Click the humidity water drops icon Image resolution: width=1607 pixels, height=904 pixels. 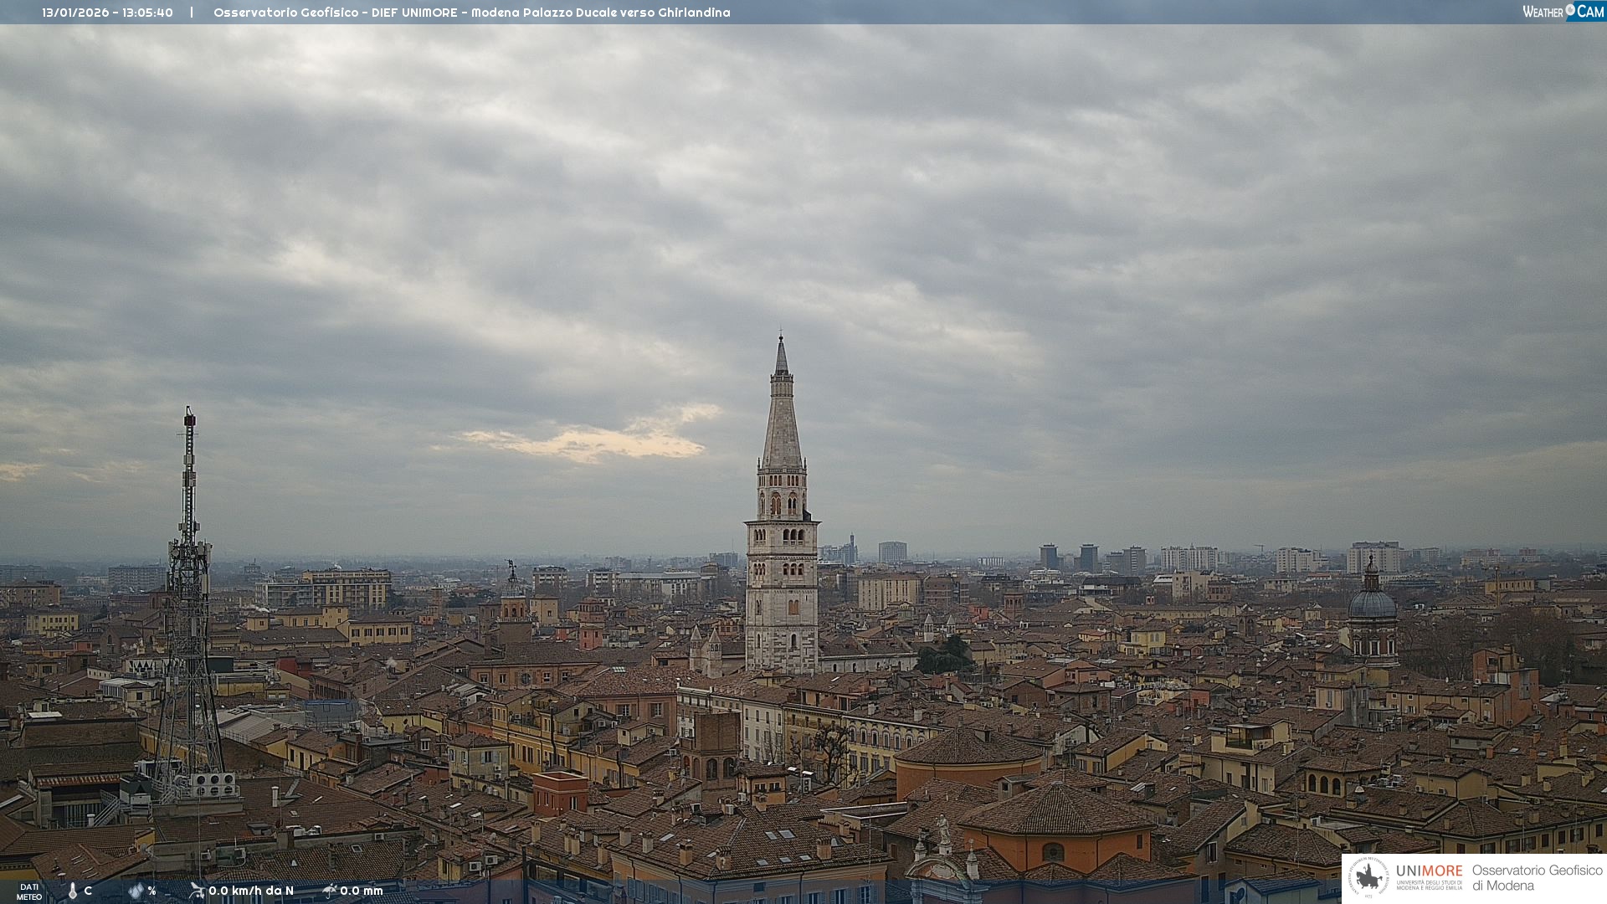pyautogui.click(x=136, y=891)
